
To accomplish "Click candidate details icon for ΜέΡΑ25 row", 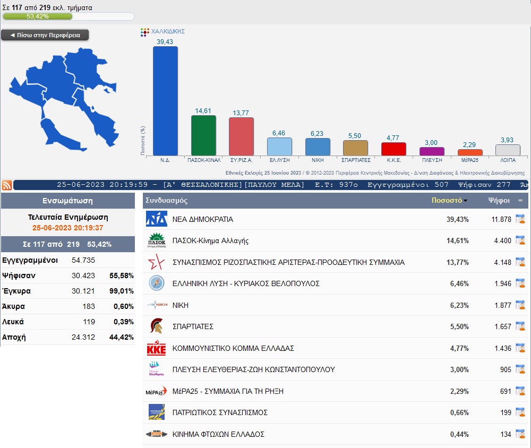I will tap(520, 391).
